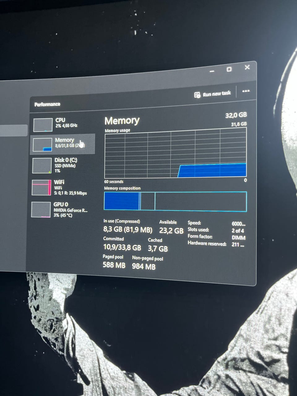Open the Disk 0 (C:) entry
This screenshot has width=297, height=396.
pos(63,165)
